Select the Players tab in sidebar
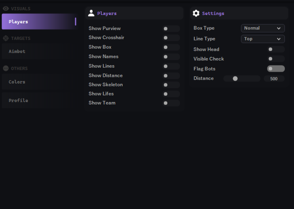 38,22
